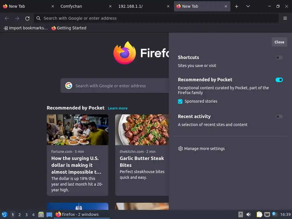The height and width of the screenshot is (219, 292).
Task: Close the customize panel with Close button
Action: tap(279, 42)
